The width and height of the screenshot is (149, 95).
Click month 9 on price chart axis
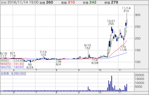(x=79, y=70)
